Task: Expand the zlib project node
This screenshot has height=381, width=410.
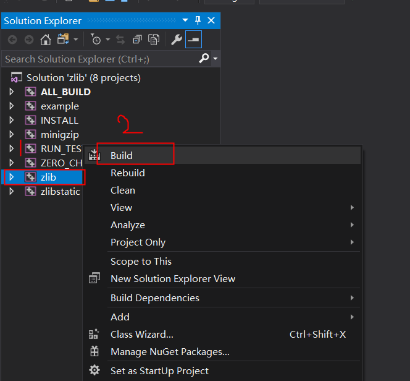Action: (12, 177)
